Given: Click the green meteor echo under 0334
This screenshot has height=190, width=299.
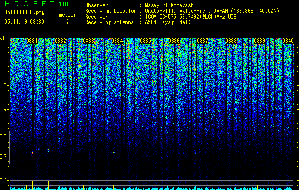Looking at the screenshot, I should pyautogui.click(x=114, y=152).
